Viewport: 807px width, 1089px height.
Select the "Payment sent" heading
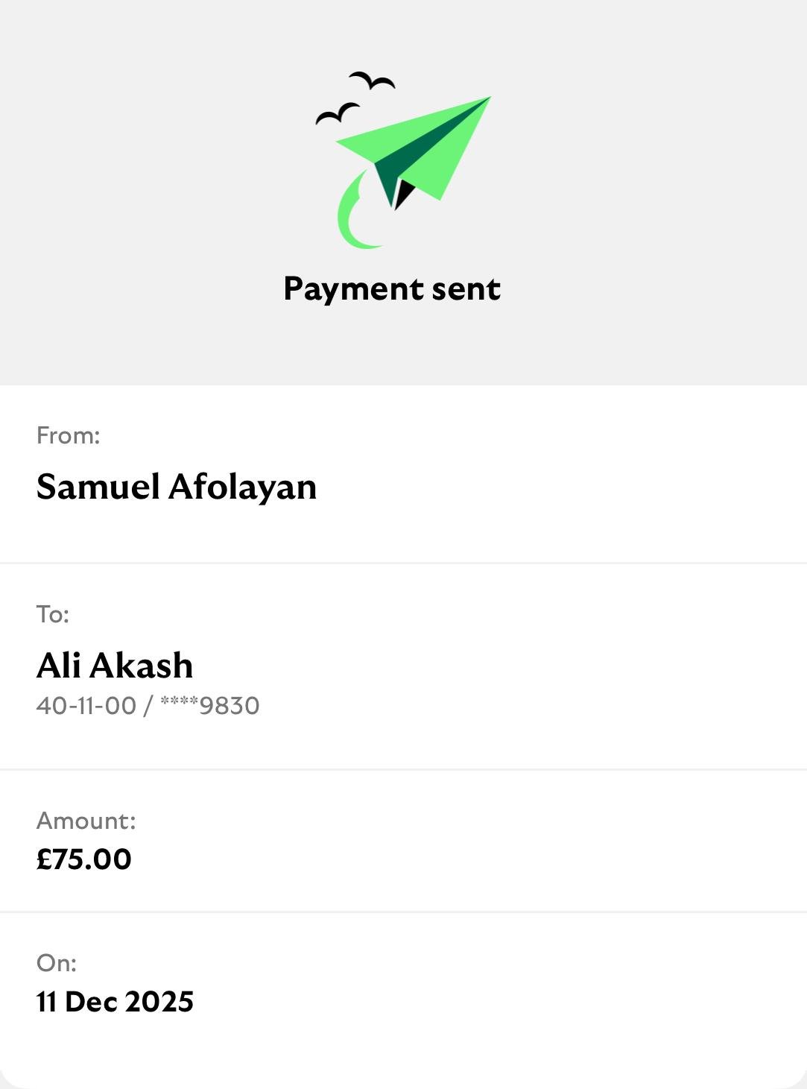tap(392, 289)
